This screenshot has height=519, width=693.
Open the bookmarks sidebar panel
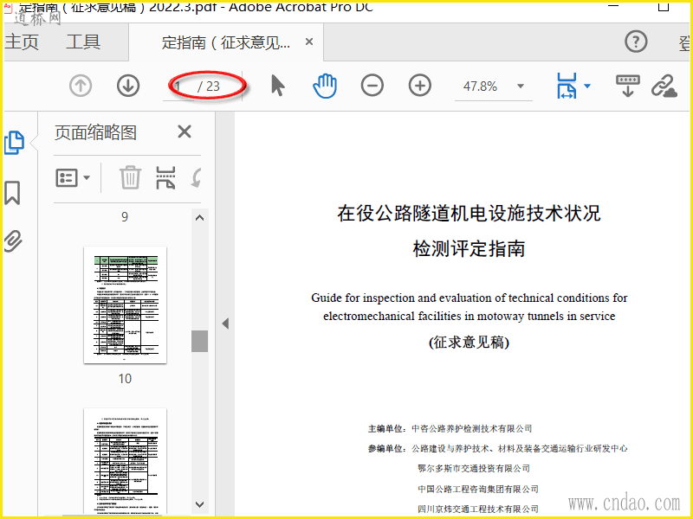point(12,192)
